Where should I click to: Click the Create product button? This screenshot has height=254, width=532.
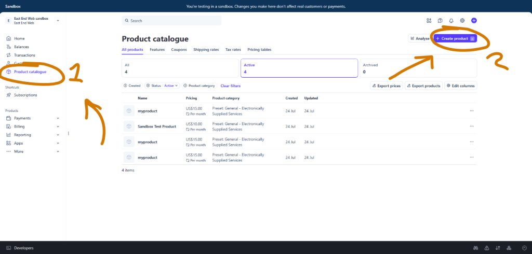point(455,38)
